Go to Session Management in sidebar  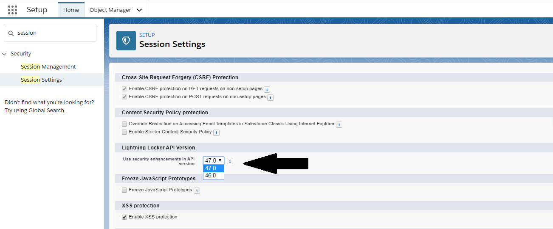[48, 66]
